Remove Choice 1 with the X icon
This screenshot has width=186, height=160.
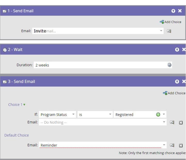[181, 122]
